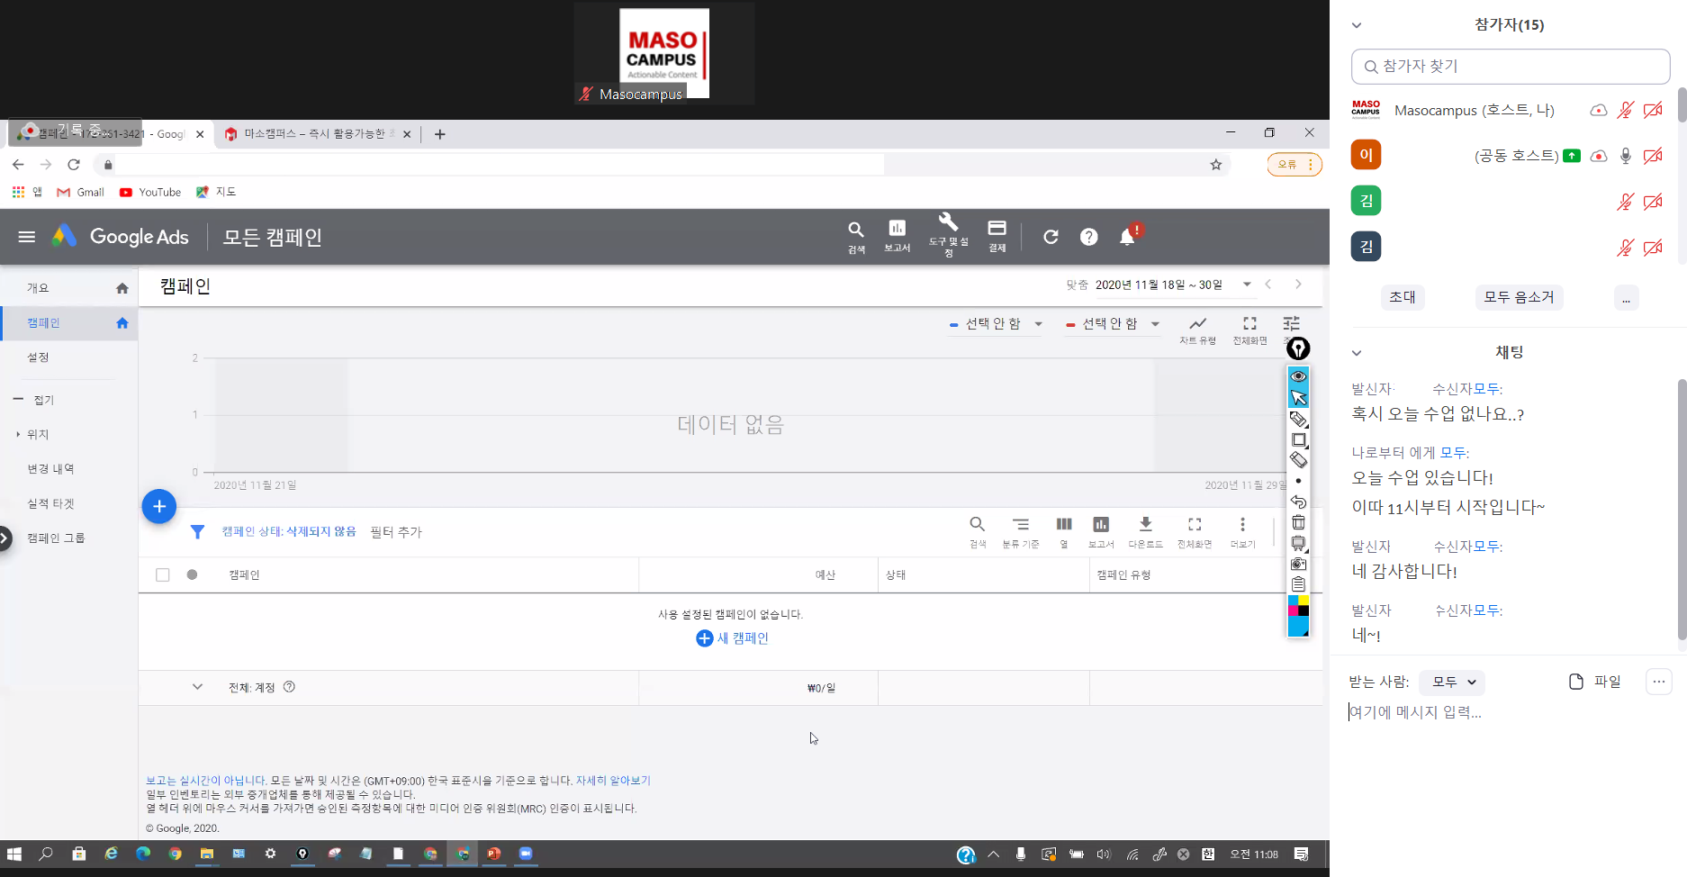Click the blue filter funnel icon
The width and height of the screenshot is (1687, 877).
(197, 532)
